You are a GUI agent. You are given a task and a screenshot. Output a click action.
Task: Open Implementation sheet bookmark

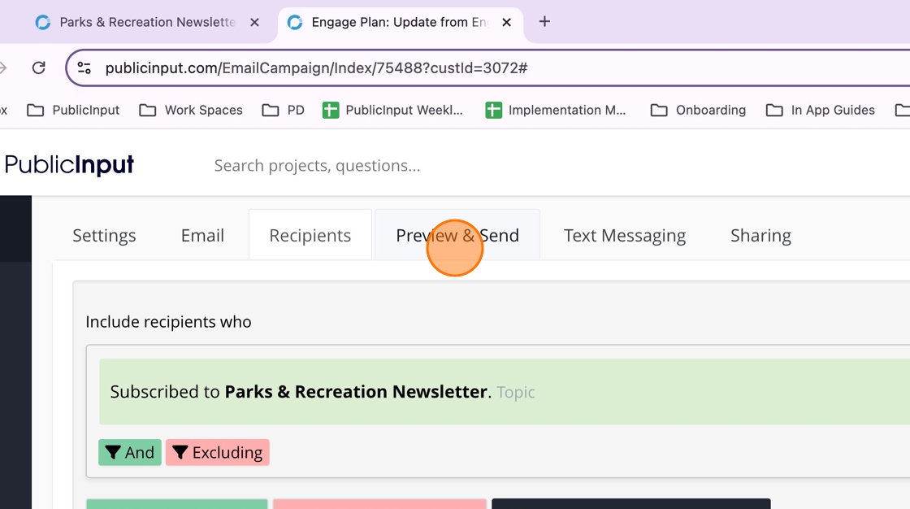tap(556, 110)
